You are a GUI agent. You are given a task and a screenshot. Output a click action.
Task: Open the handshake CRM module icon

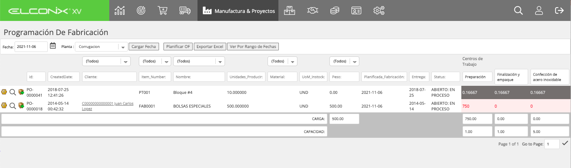click(312, 10)
